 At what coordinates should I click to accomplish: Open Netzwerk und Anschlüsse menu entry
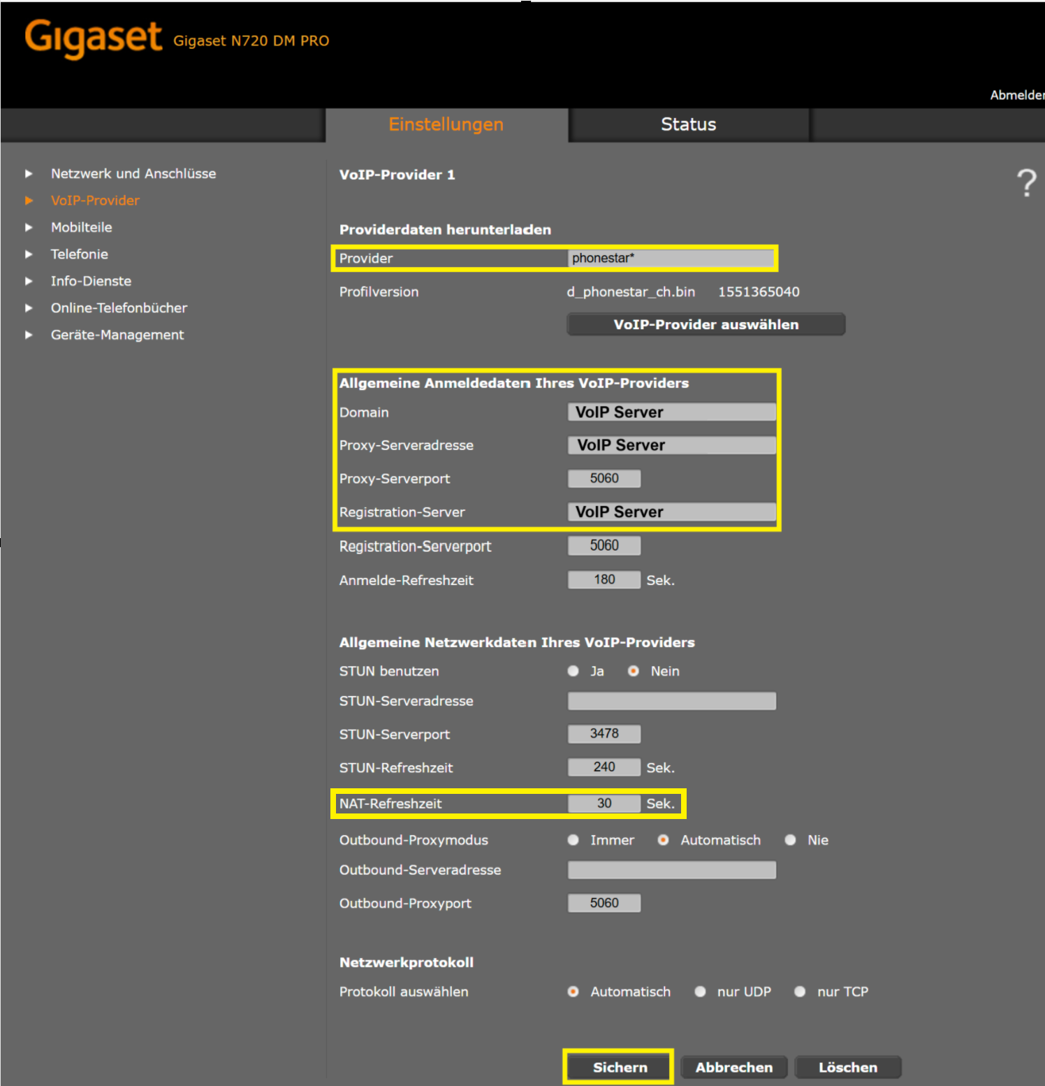coord(133,173)
